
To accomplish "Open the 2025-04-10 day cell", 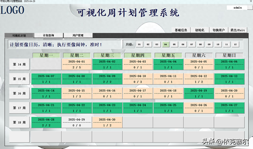I will (138, 79).
